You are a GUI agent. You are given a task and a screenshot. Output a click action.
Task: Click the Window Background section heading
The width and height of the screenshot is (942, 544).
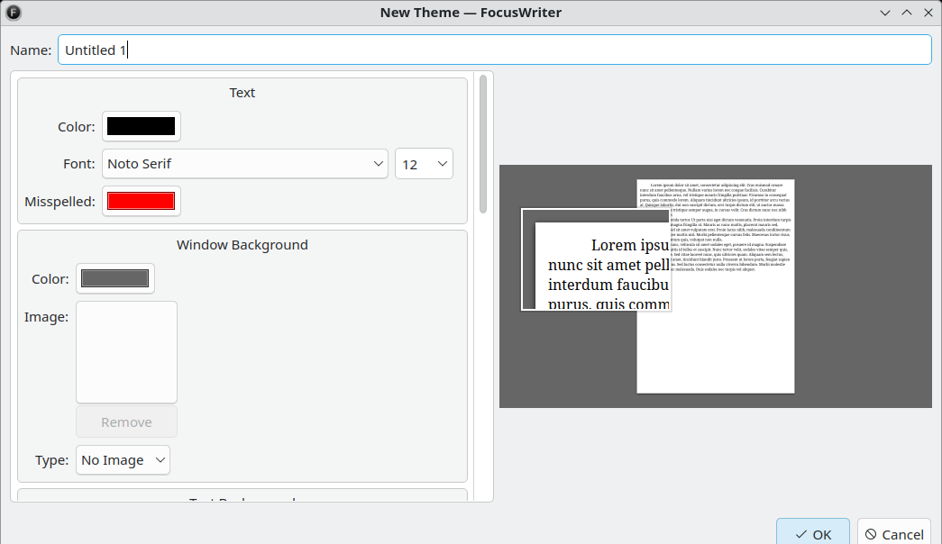pyautogui.click(x=242, y=244)
